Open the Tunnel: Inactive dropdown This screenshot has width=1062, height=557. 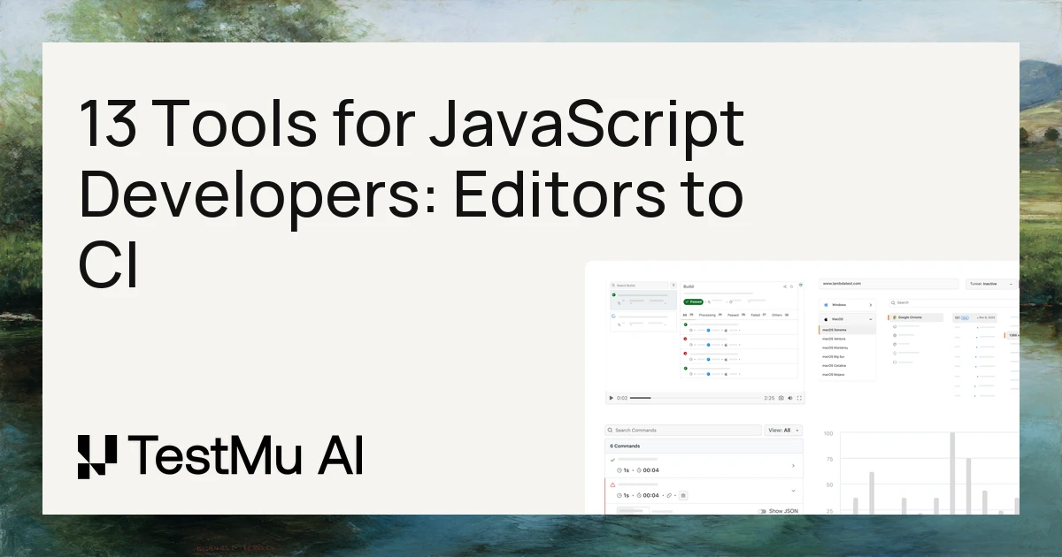tap(991, 284)
